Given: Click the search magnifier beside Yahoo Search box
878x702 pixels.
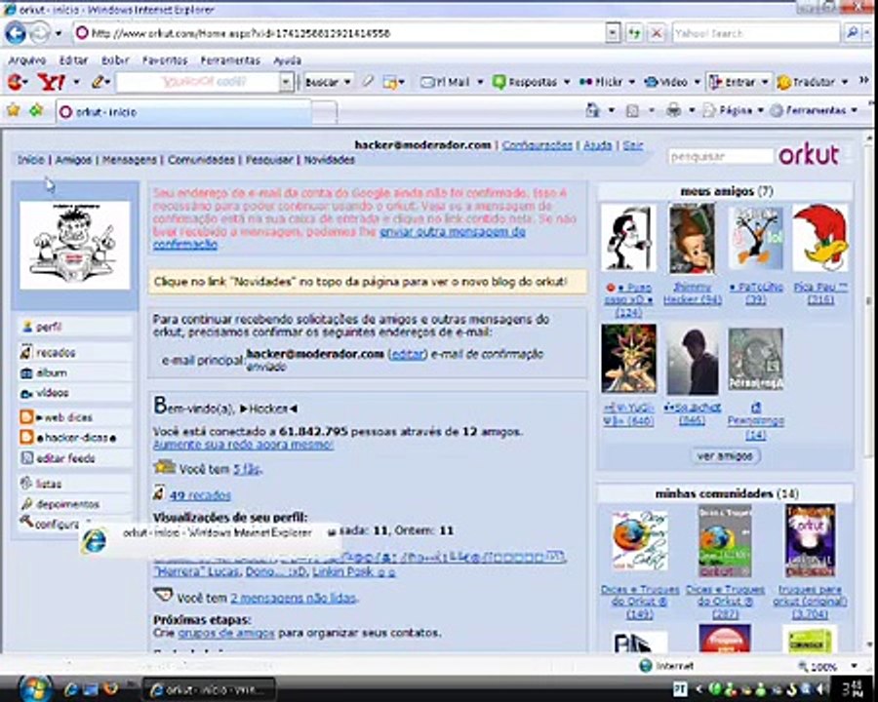Looking at the screenshot, I should (852, 33).
